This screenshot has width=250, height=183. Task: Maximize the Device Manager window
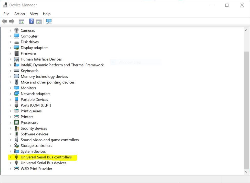coord(227,5)
